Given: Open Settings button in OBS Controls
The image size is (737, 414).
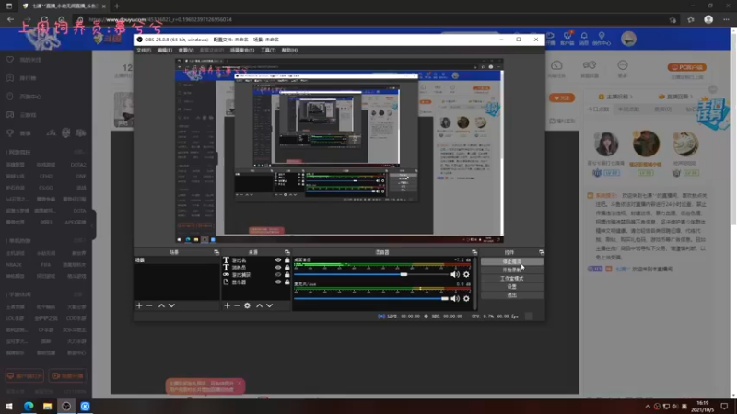Looking at the screenshot, I should tap(512, 287).
